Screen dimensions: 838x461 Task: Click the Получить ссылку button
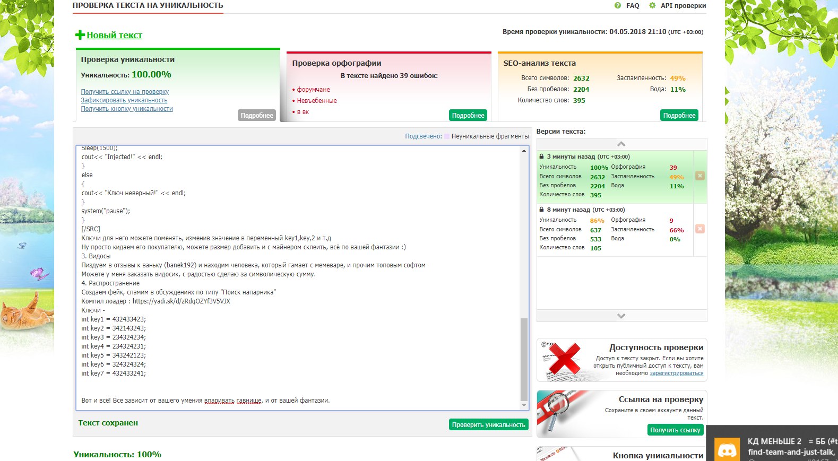(x=676, y=430)
